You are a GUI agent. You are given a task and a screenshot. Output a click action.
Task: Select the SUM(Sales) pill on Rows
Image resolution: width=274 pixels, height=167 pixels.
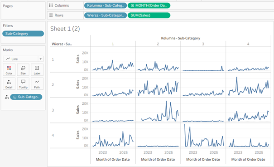click(x=149, y=15)
